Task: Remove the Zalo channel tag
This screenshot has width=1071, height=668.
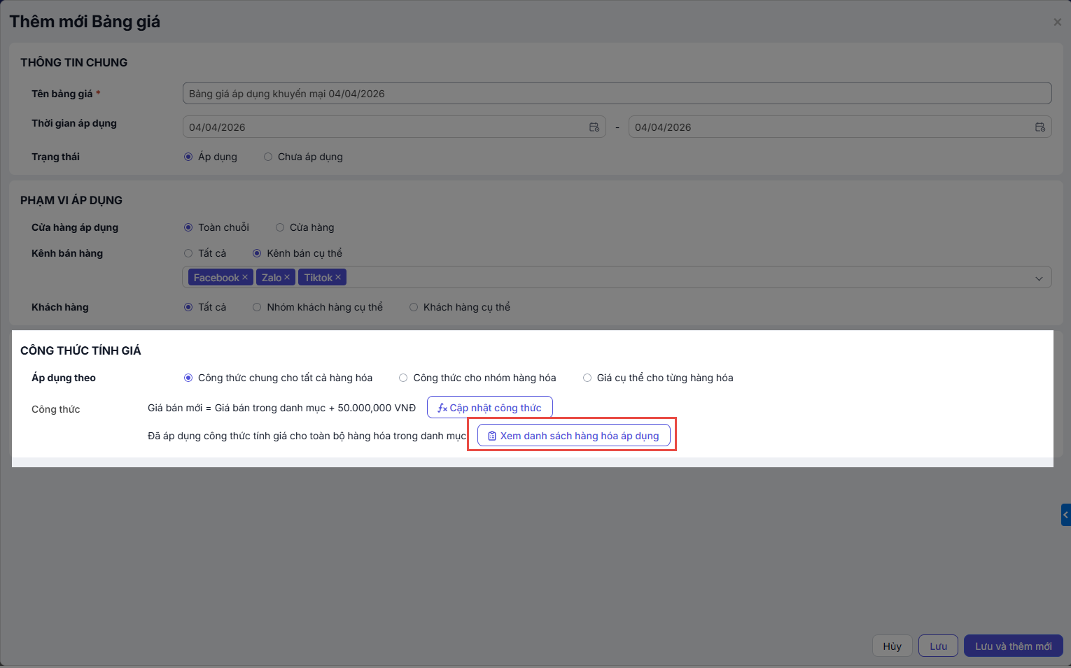Action: click(x=287, y=278)
